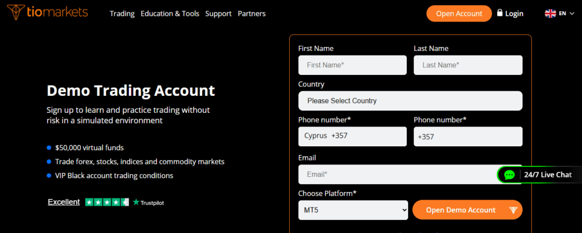The height and width of the screenshot is (233, 582).
Task: Click the Trustpilot star logo
Action: [136, 202]
